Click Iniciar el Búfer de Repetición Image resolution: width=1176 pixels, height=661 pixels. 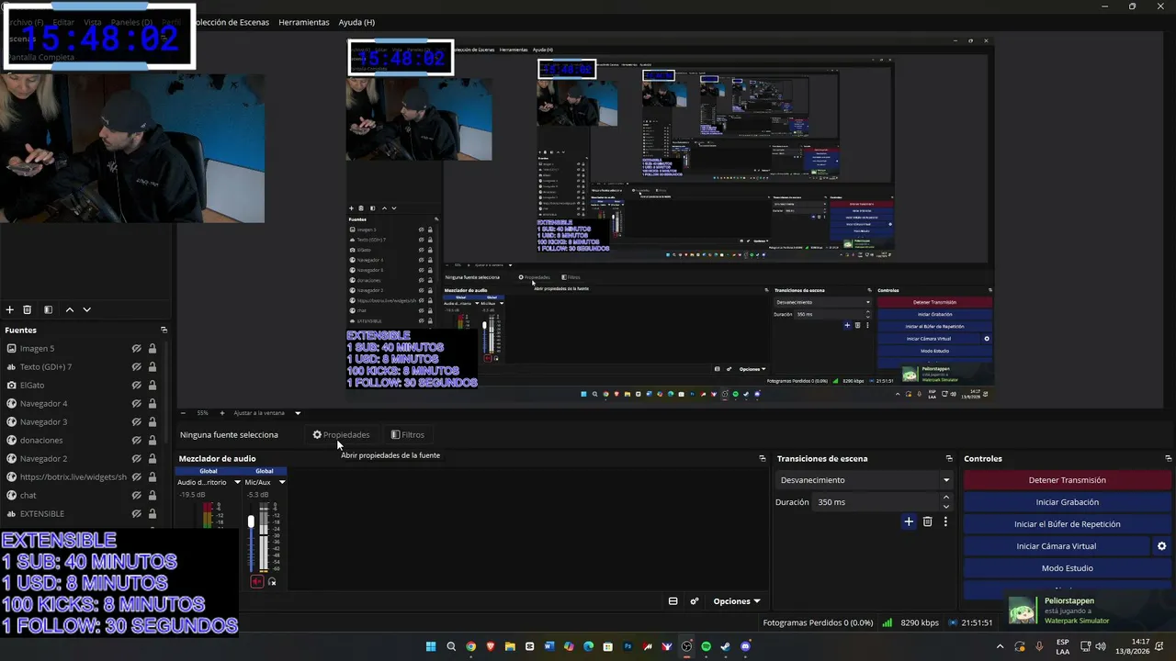tap(1067, 524)
